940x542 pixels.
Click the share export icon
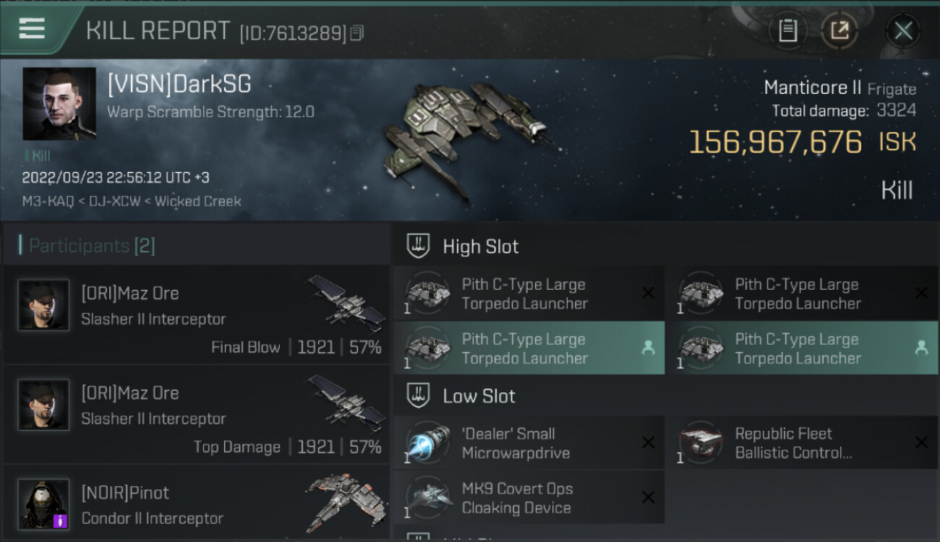click(839, 30)
